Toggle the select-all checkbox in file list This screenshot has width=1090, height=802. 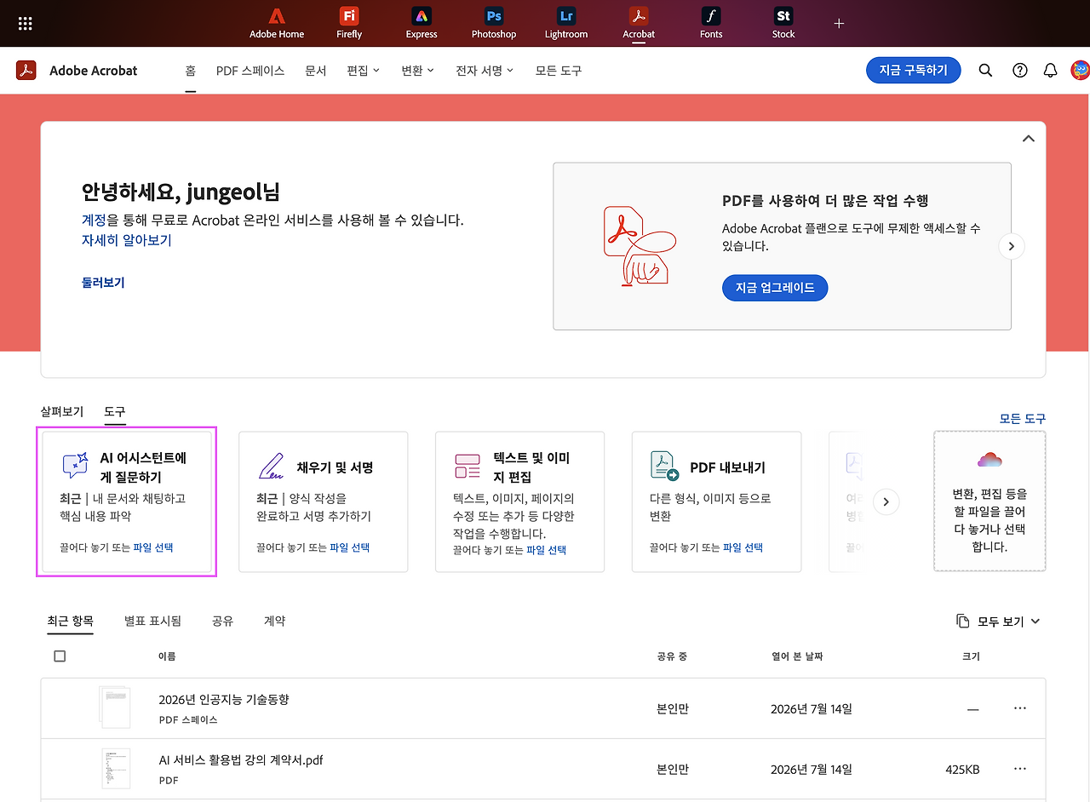[60, 656]
